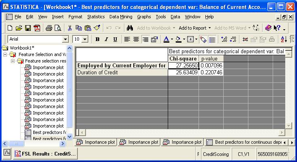Click the p-value column header

(211, 58)
